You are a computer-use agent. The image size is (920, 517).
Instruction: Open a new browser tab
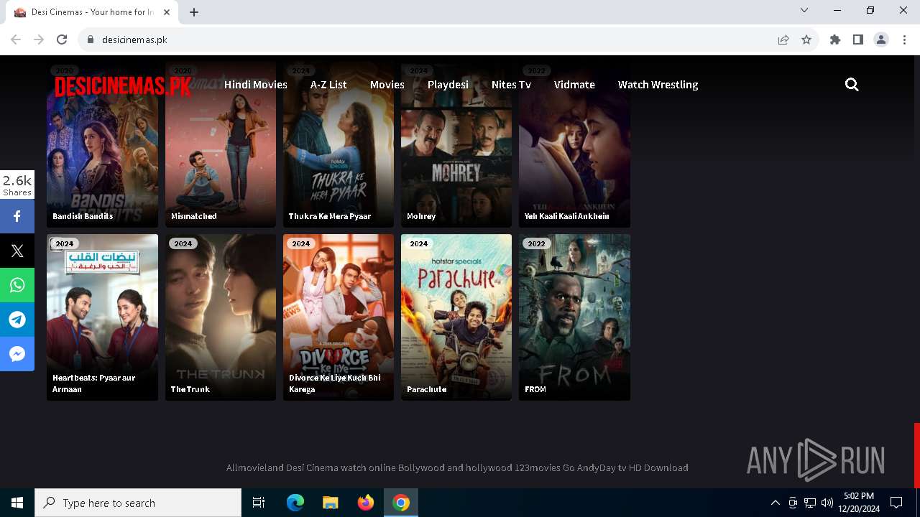coord(194,12)
